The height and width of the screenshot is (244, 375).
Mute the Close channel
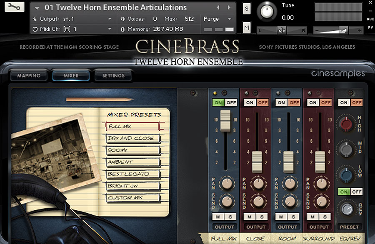point(250,217)
